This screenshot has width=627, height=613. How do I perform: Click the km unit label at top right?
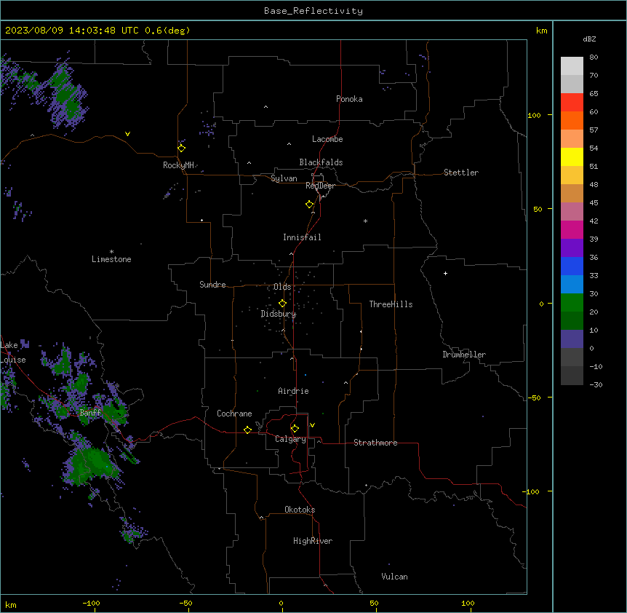[541, 31]
